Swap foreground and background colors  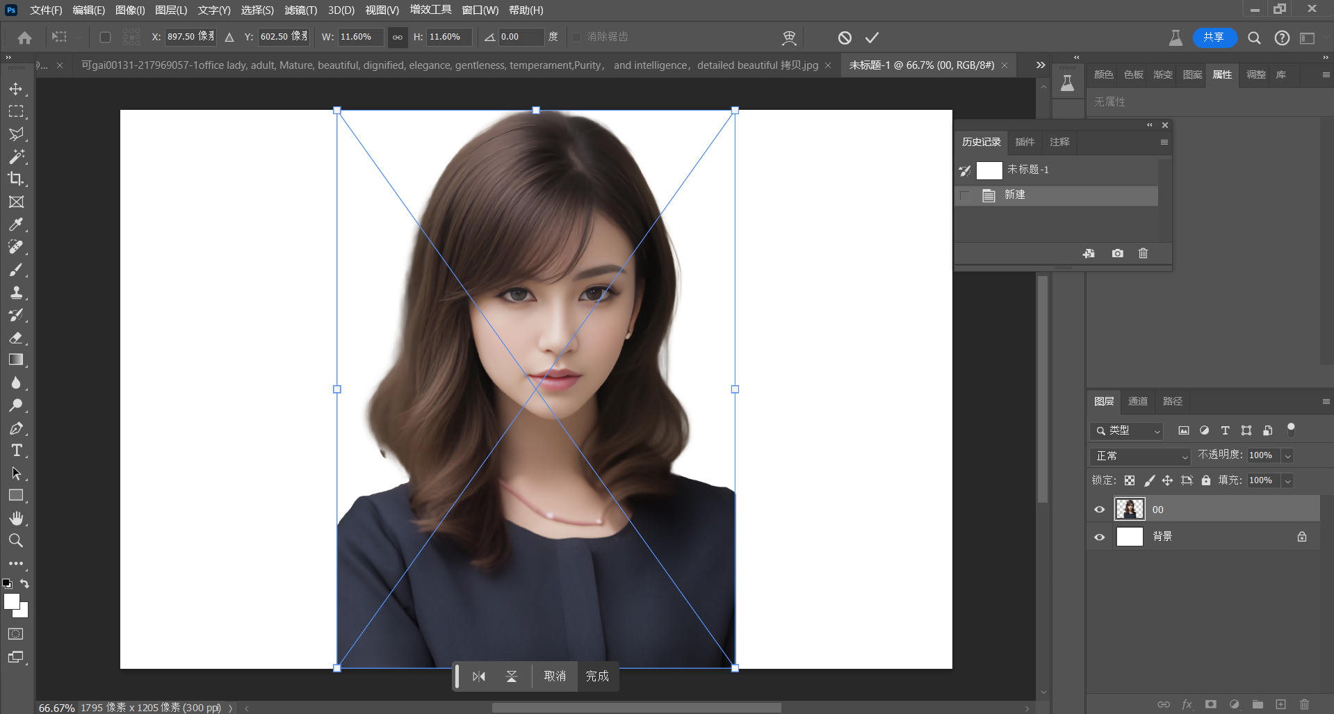pyautogui.click(x=24, y=584)
